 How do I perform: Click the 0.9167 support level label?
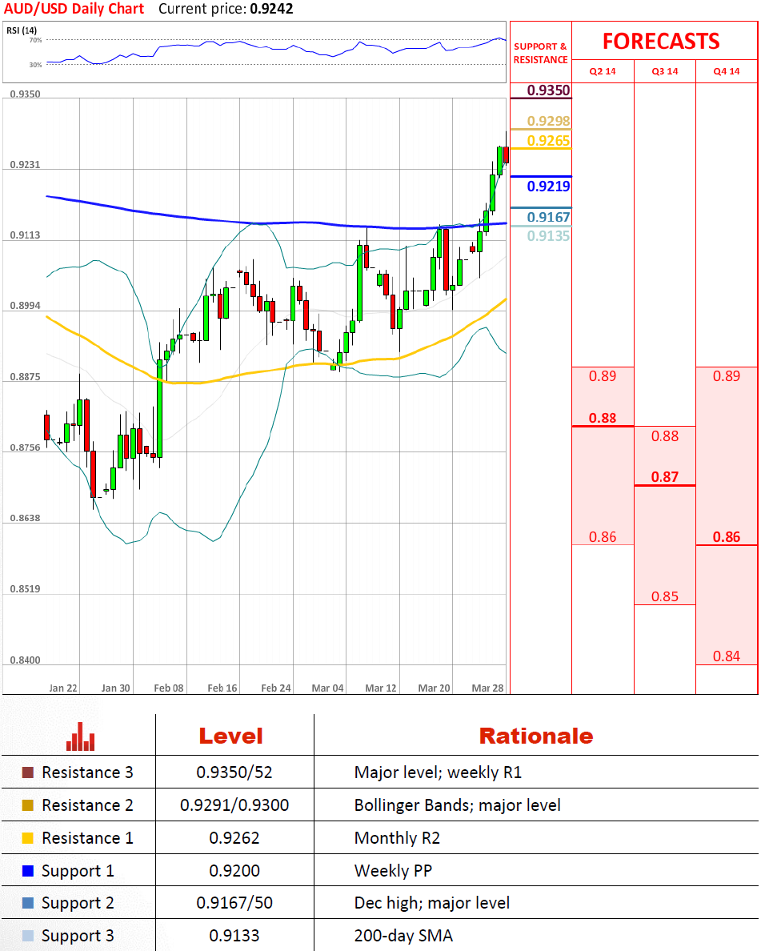pyautogui.click(x=550, y=218)
